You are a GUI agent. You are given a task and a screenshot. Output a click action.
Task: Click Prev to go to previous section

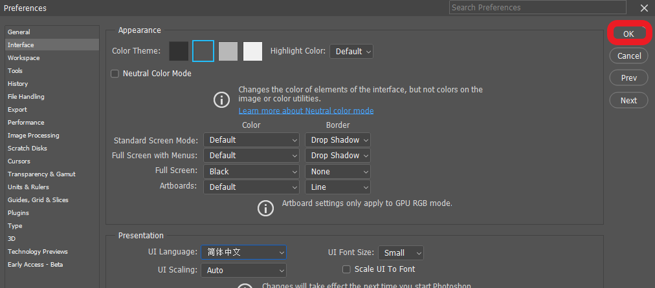628,78
